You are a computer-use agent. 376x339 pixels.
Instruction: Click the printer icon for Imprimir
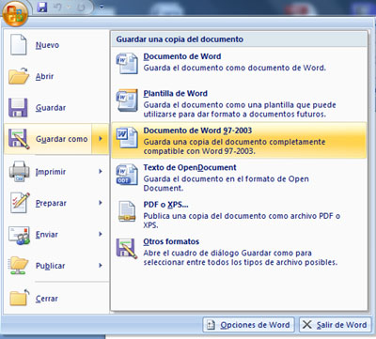point(20,171)
